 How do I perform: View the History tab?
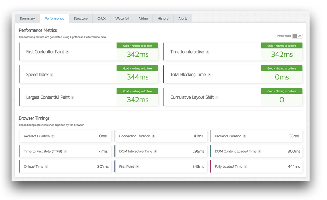pos(163,19)
